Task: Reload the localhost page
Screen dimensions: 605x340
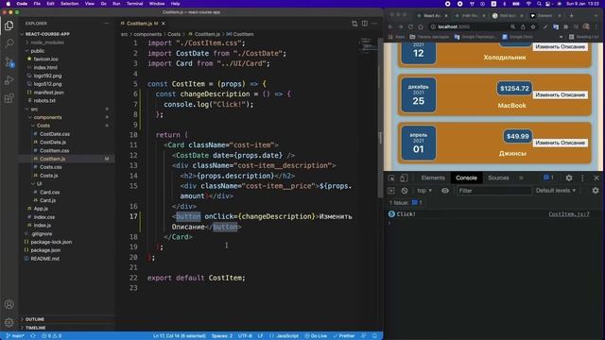Action: point(410,27)
